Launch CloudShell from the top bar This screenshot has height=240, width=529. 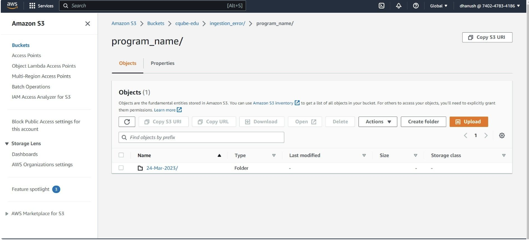382,6
